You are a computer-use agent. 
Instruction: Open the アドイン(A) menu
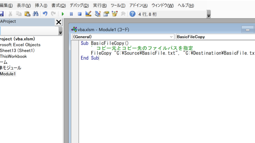pos(138,5)
